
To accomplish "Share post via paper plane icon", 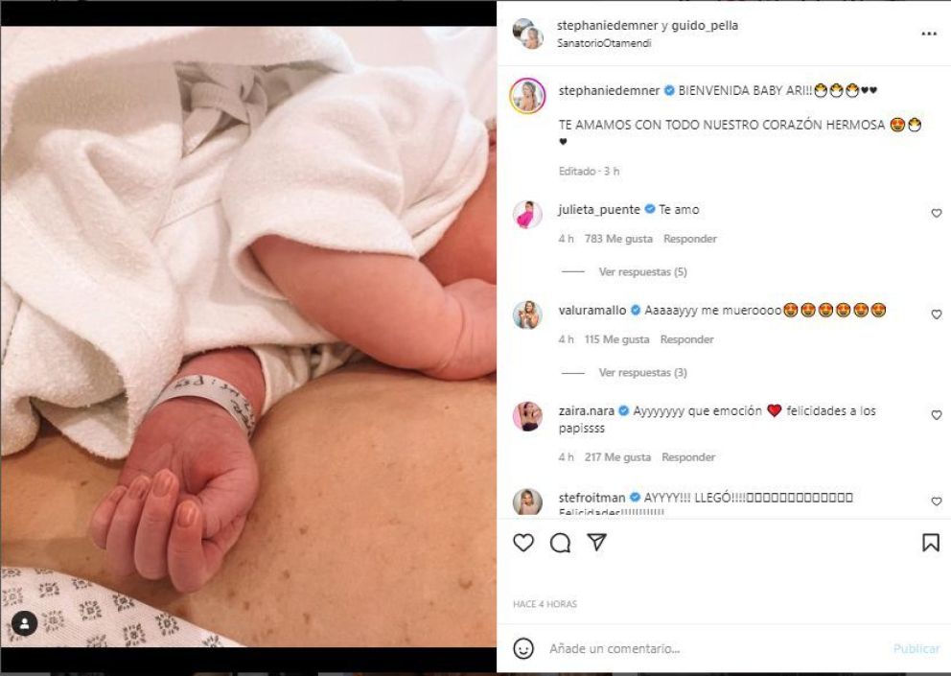I will [x=597, y=542].
